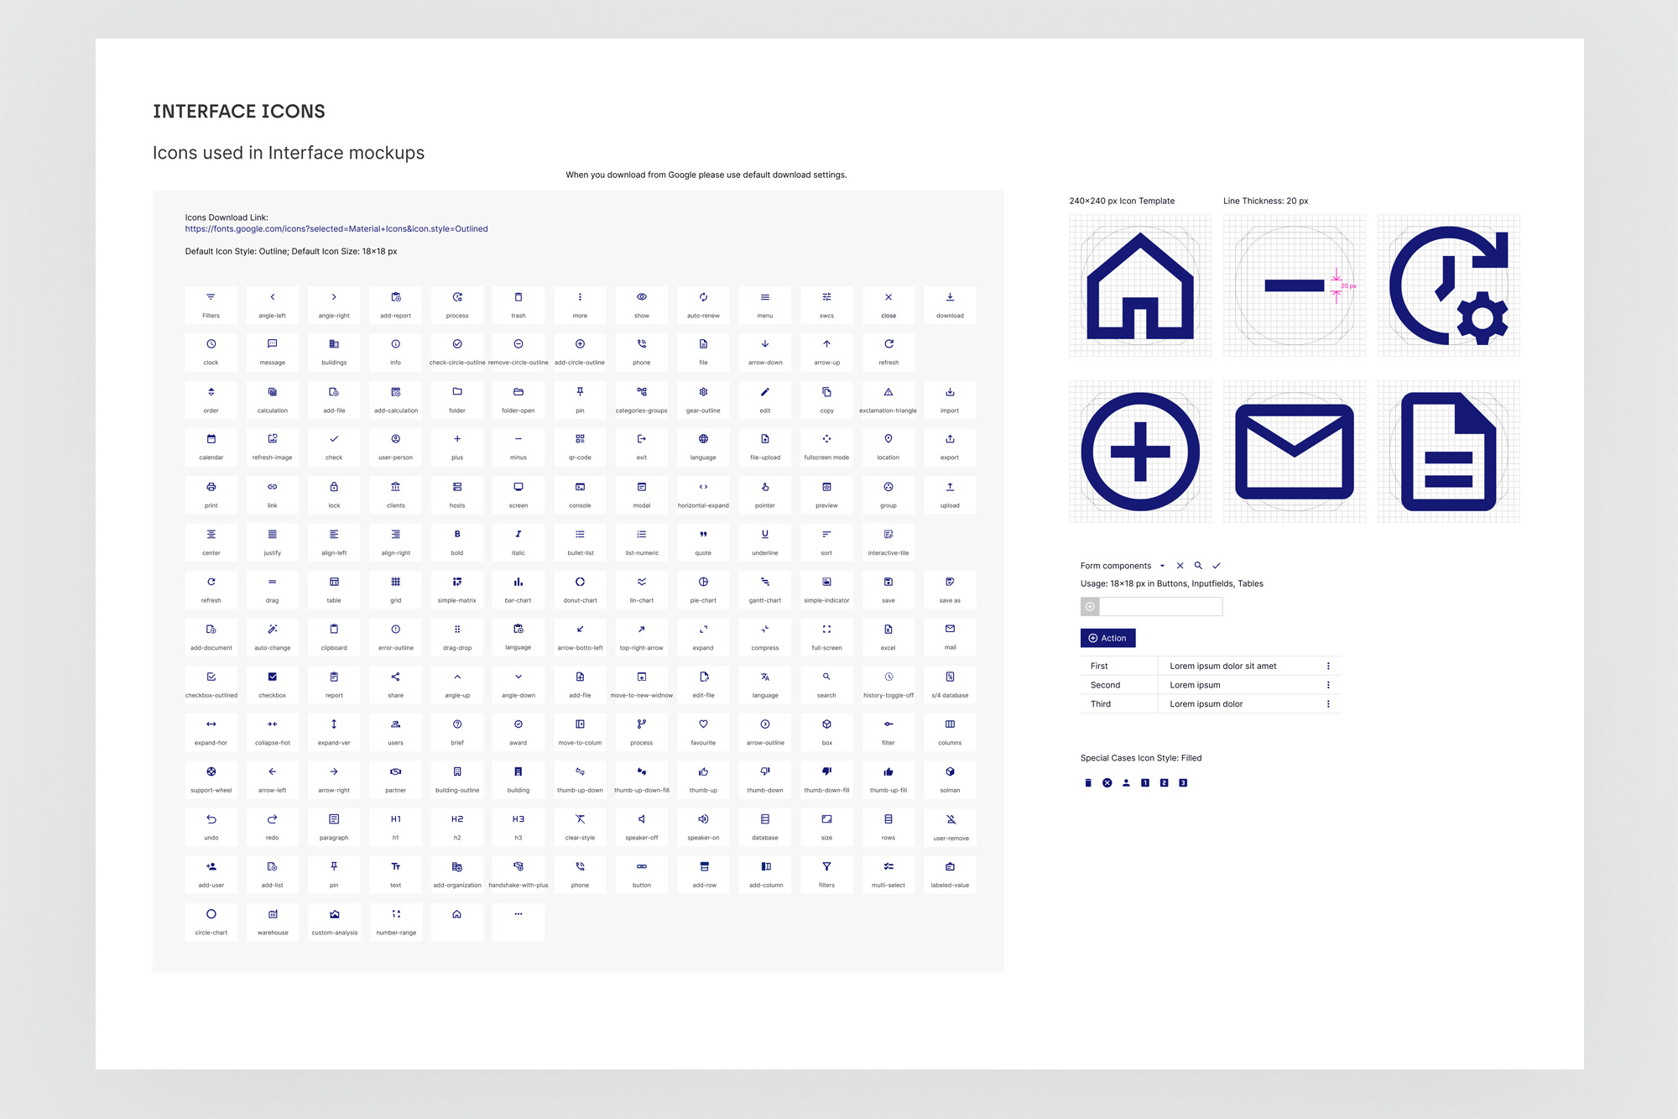
Task: Open more options for First row
Action: (1328, 666)
